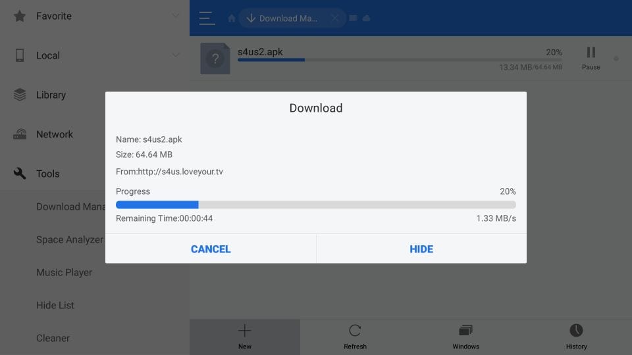Image resolution: width=632 pixels, height=355 pixels.
Task: Open the hamburger menu in top bar
Action: (207, 18)
